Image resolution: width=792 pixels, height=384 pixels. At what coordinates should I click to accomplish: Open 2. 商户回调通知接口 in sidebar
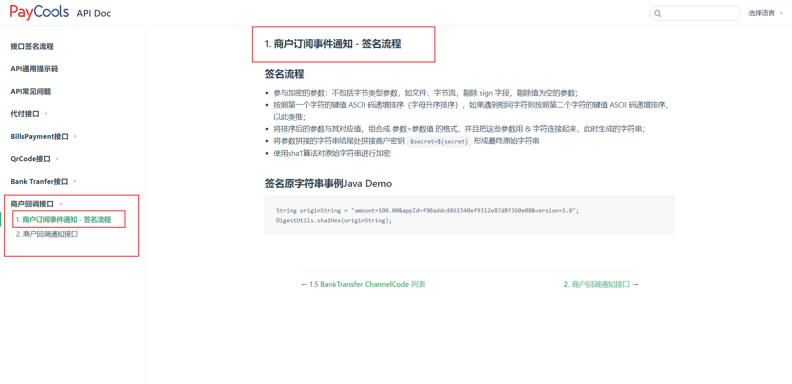[x=47, y=234]
